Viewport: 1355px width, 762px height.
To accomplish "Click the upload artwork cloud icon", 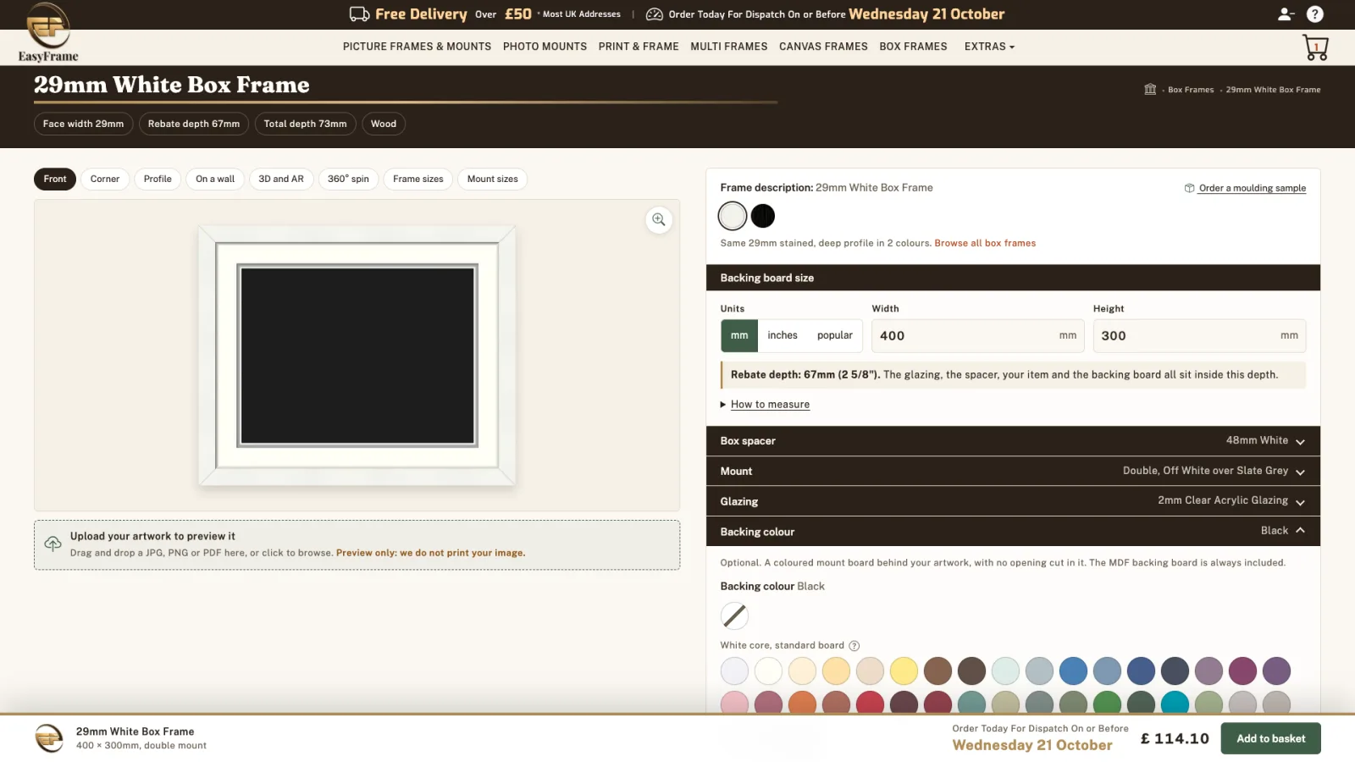I will coord(53,544).
